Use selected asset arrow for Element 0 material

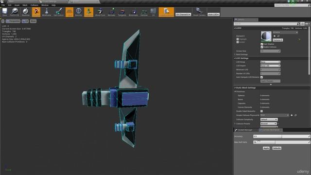tap(275, 36)
